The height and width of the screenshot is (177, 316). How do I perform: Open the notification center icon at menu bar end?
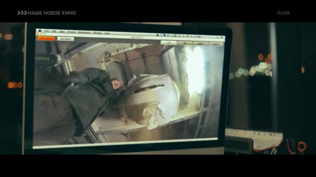point(222,37)
